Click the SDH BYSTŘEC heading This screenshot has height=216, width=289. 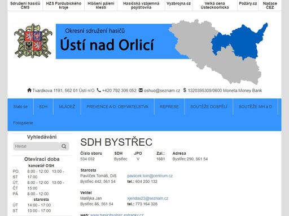pyautogui.click(x=116, y=142)
